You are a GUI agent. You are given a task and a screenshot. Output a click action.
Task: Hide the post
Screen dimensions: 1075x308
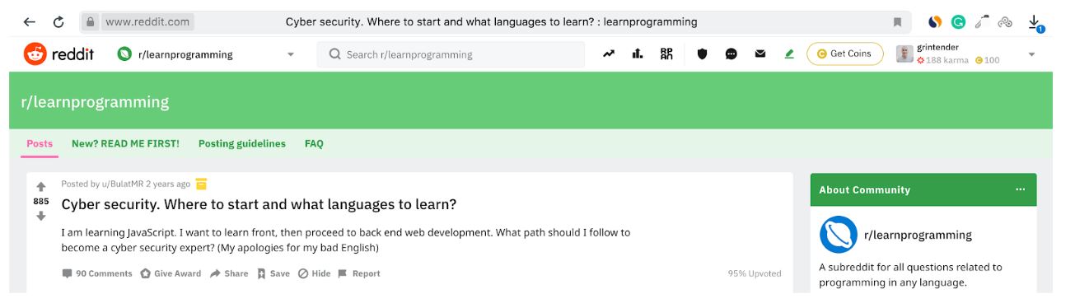[x=314, y=273]
